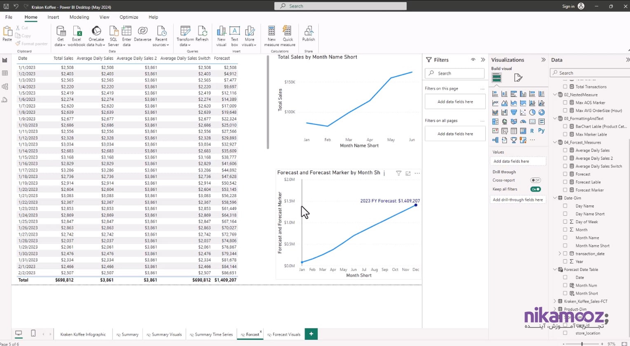The width and height of the screenshot is (630, 346).
Task: Collapse the 02_NestedMeasure table
Action: 555,95
